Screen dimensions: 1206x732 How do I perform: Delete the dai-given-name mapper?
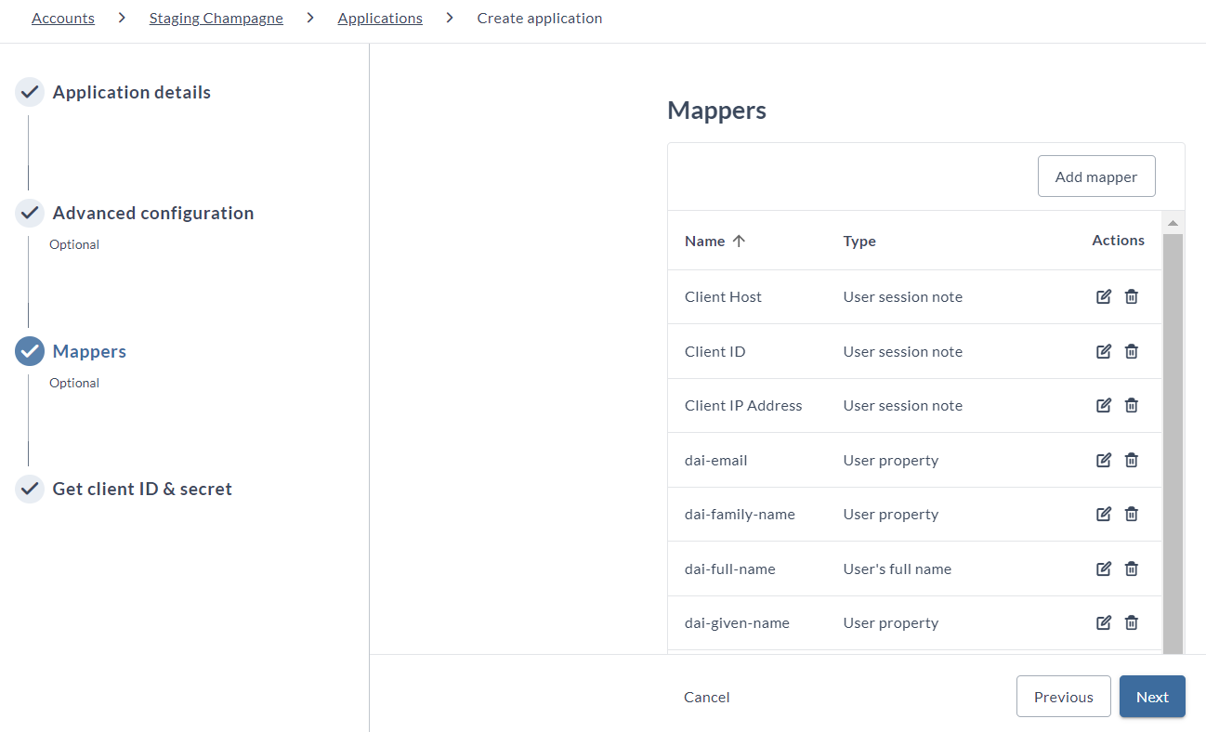pos(1132,622)
